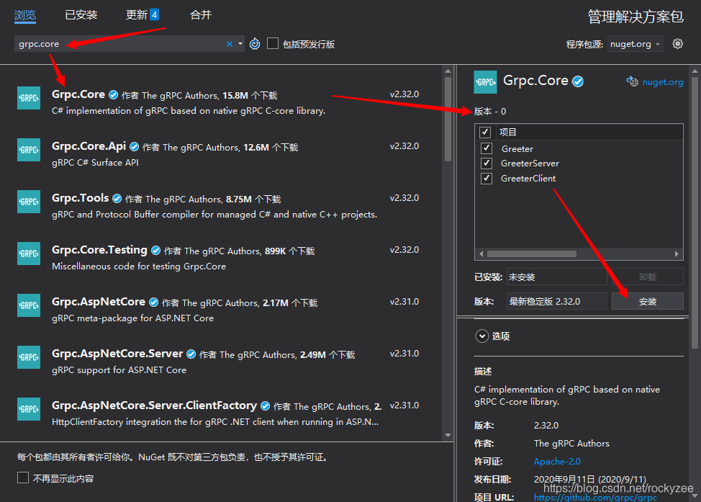Click the 更新 count badge 4
Screen dimensions: 701x502
click(154, 14)
